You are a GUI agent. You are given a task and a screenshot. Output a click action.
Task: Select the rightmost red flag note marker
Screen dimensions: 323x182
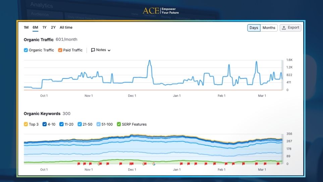(x=278, y=164)
